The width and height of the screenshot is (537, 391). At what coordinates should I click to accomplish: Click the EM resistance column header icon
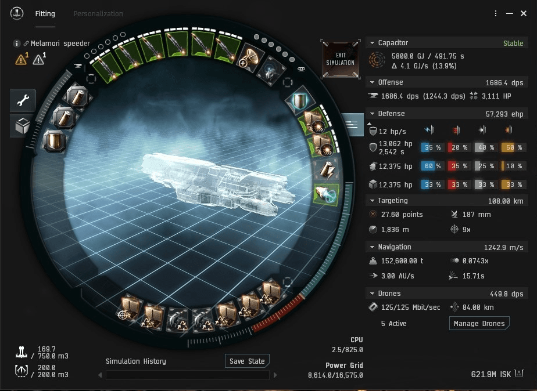[429, 130]
